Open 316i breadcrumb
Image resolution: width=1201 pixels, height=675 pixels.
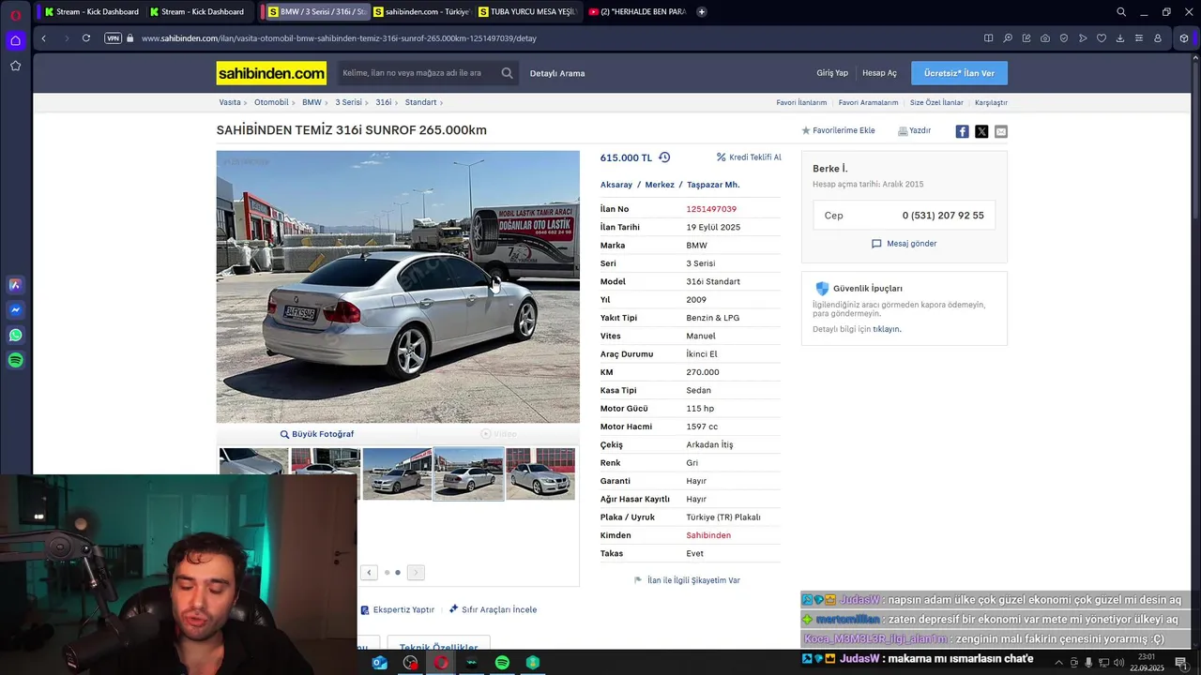pos(384,102)
